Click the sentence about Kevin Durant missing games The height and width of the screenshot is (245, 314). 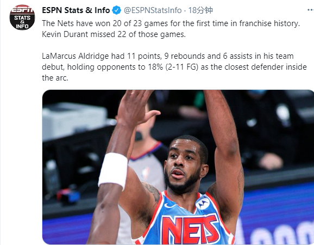(114, 34)
